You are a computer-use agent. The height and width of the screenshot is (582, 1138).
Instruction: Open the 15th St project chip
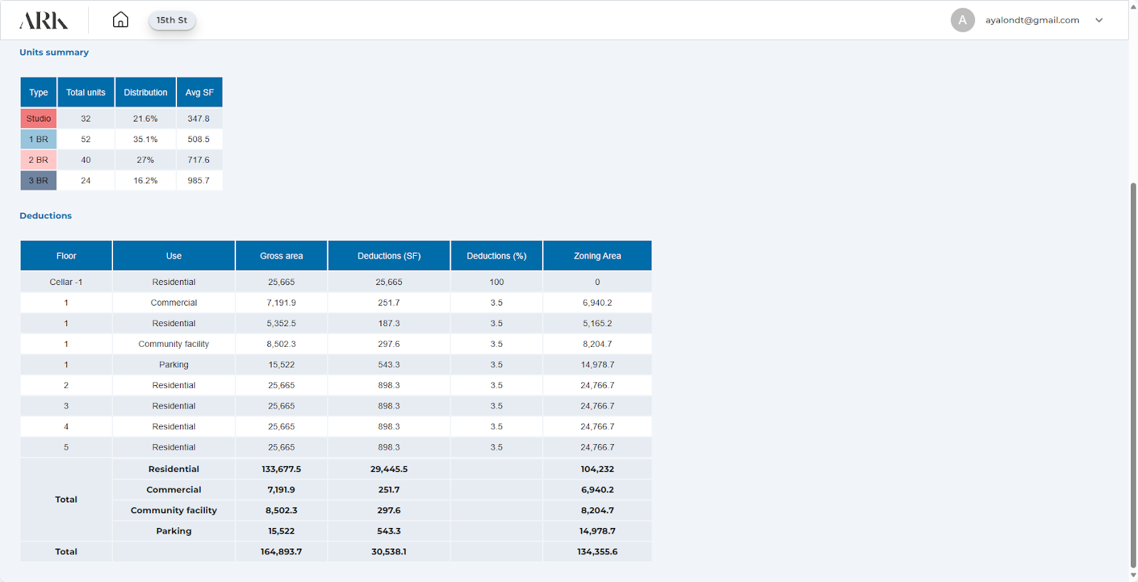(x=172, y=20)
